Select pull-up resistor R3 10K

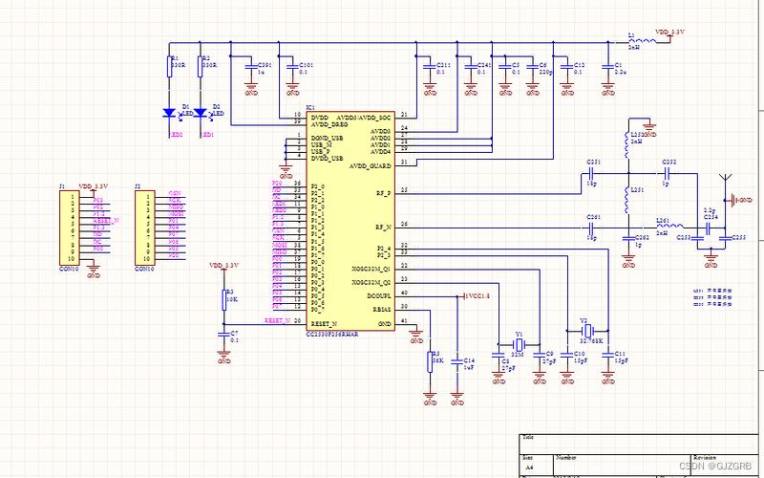pos(223,299)
